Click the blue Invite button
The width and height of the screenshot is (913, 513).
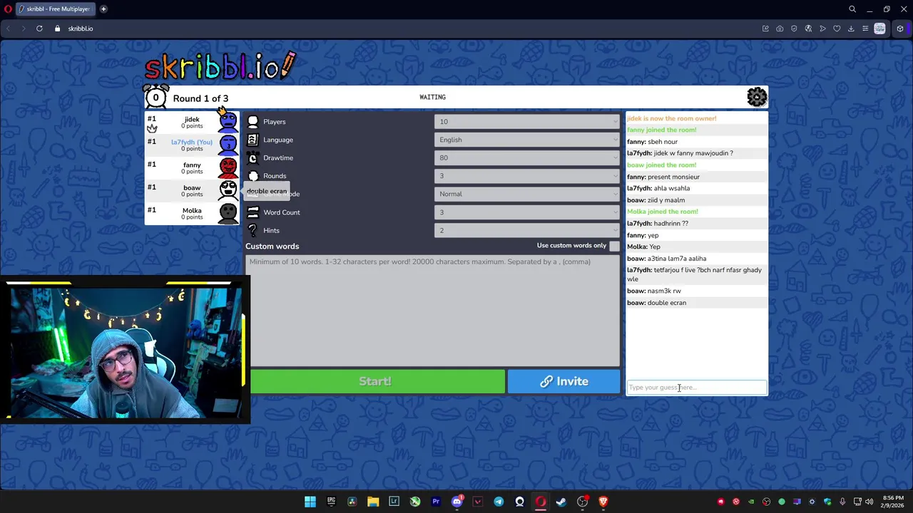click(563, 381)
